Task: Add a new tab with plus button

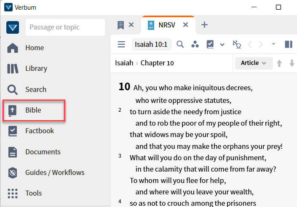Action: pyautogui.click(x=204, y=25)
